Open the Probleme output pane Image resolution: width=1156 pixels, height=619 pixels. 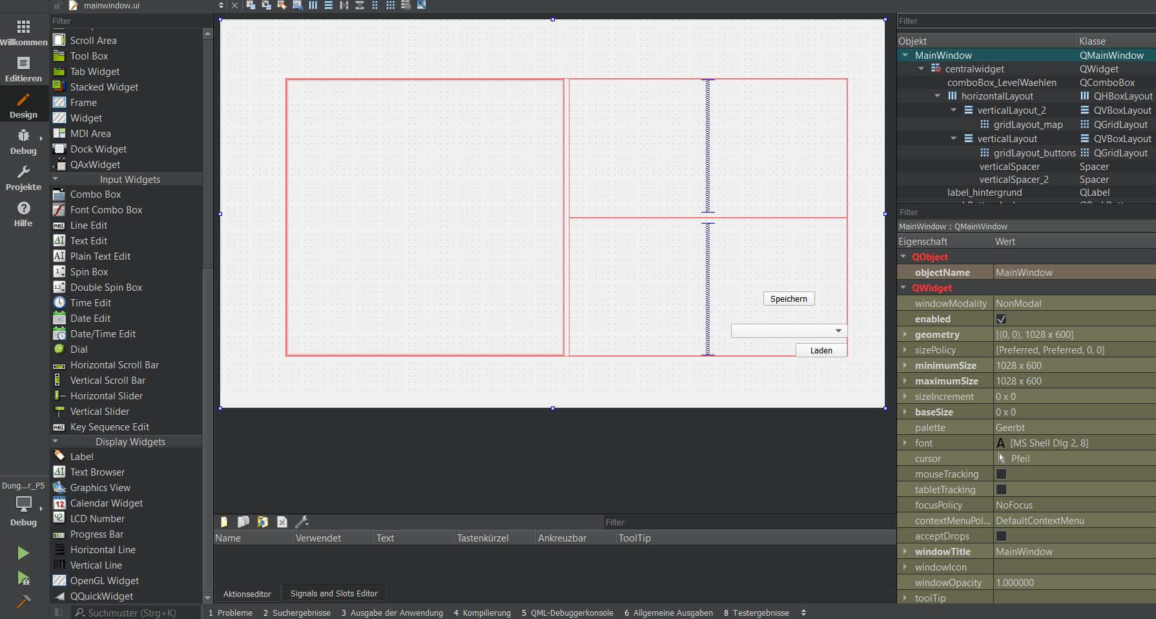click(231, 613)
